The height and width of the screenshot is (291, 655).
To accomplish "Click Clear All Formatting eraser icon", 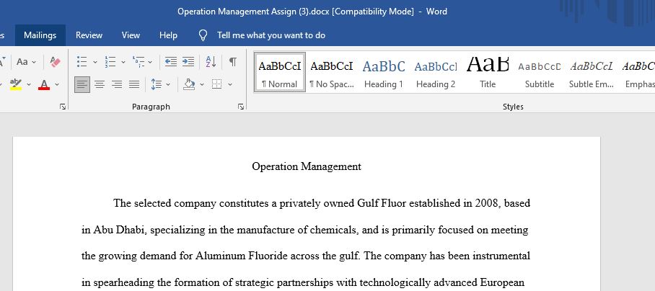I will click(55, 62).
